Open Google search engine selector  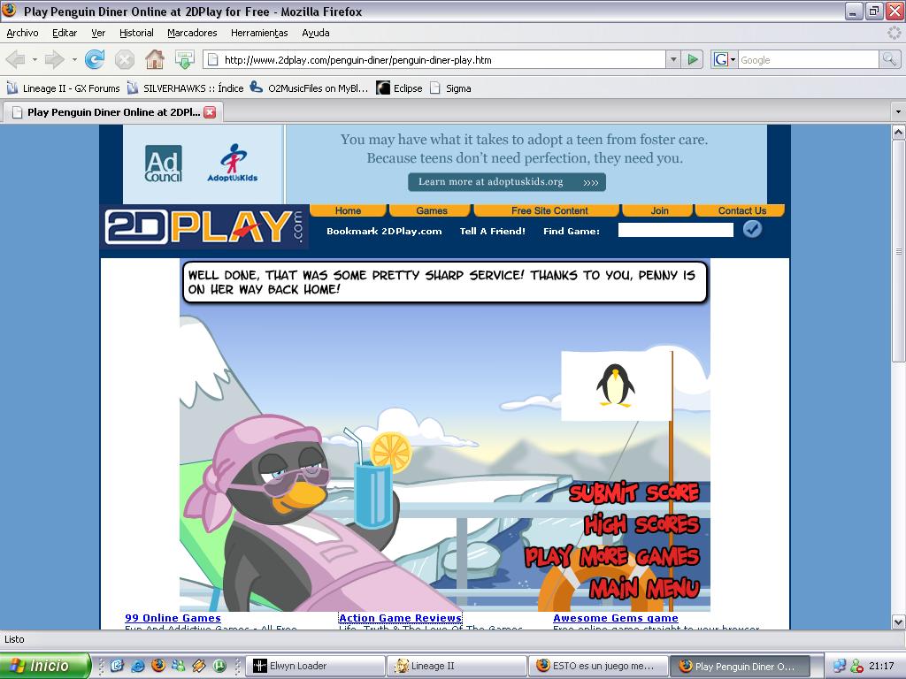click(x=725, y=59)
